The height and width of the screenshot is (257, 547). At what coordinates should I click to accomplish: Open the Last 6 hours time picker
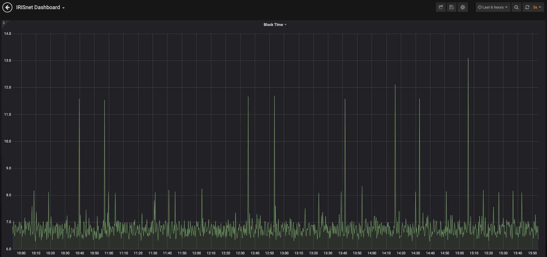493,7
